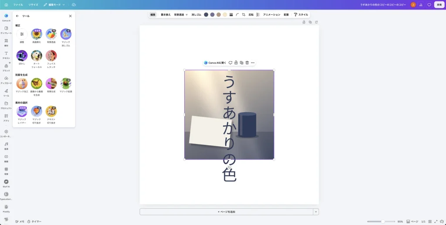This screenshot has width=446, height=225.
Task: Open the リサイズ menu
Action: click(x=33, y=5)
